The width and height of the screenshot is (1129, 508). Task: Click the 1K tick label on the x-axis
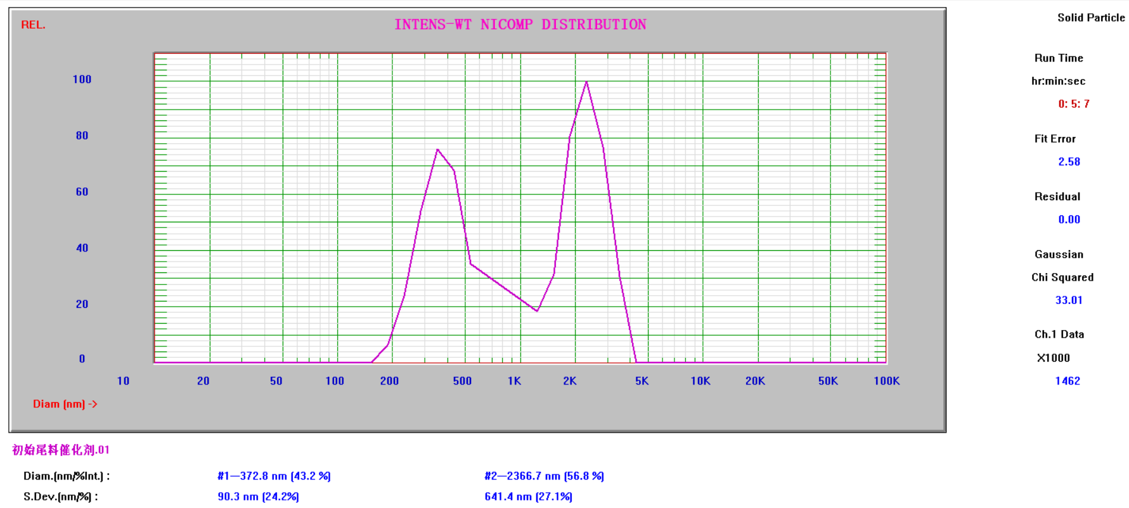514,381
